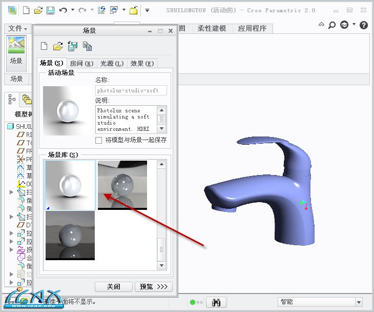The image size is (374, 312).
Task: Show the model tree tab icon
Action: coord(12,99)
